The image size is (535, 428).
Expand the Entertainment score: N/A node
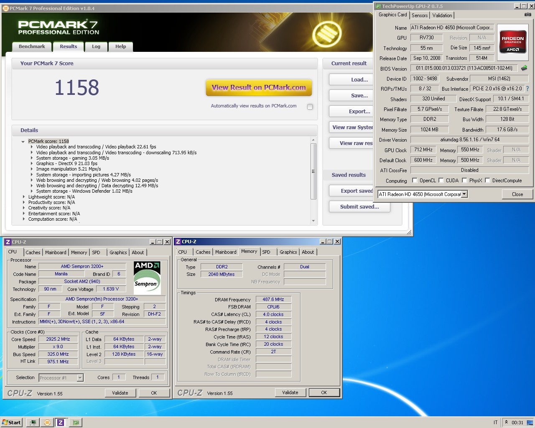coord(23,214)
